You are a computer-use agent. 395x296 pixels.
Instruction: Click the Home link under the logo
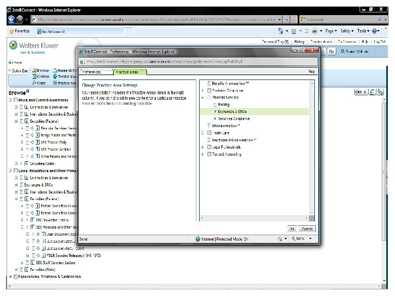pos(15,62)
